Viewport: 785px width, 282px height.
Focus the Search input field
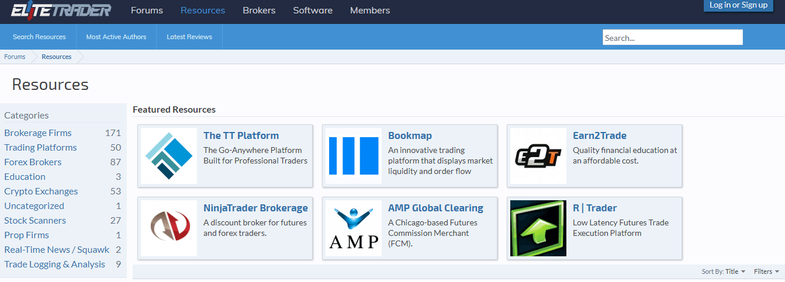click(673, 37)
